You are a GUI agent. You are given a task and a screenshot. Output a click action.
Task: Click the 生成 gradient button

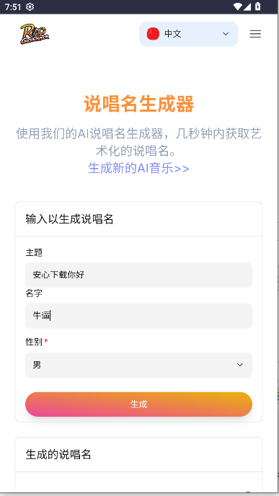[138, 404]
